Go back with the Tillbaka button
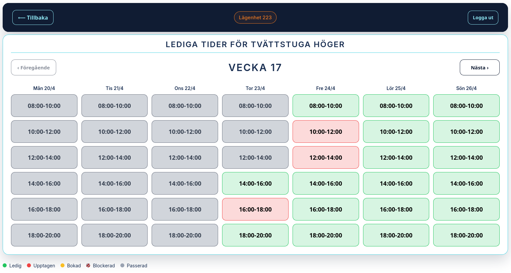 [33, 18]
